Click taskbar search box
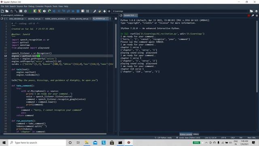259x146 pixels. (x=37, y=142)
